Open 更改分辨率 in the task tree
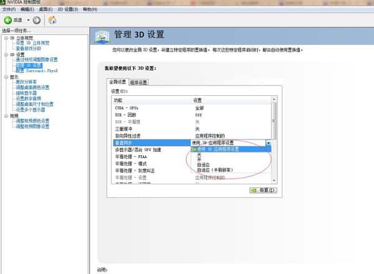 pos(26,82)
